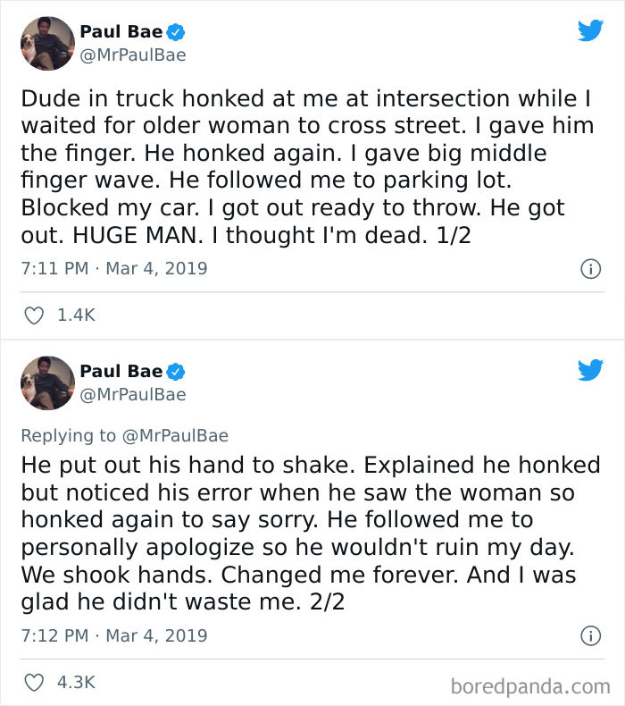Image resolution: width=625 pixels, height=706 pixels.
Task: Open the info icon beside the 7:11 PM timestamp
Action: coord(589,268)
